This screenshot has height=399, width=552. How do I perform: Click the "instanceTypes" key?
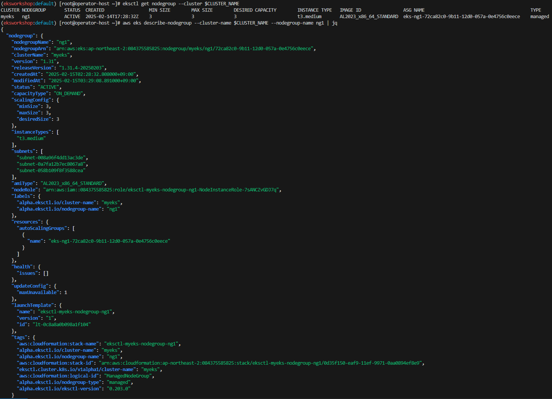coord(31,132)
